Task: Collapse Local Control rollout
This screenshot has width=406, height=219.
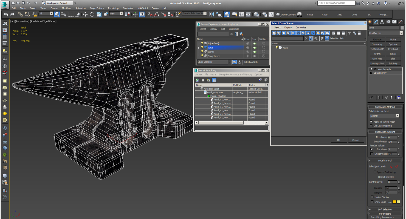Action: [x=385, y=161]
